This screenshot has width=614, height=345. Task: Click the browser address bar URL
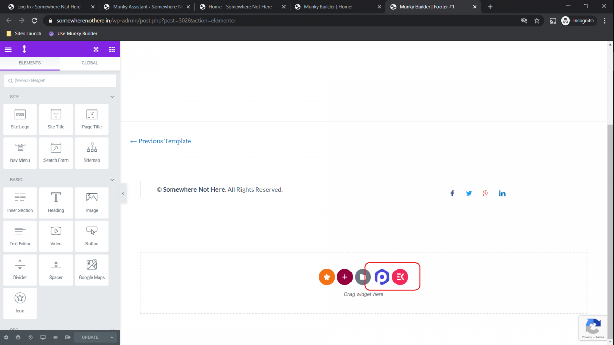146,21
